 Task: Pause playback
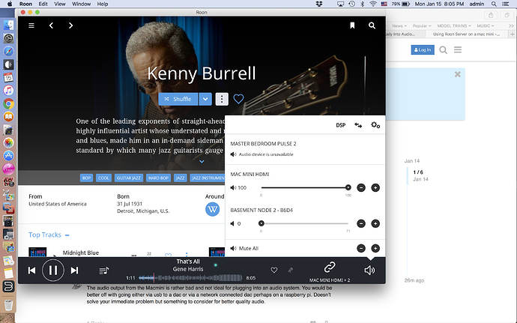pos(52,271)
